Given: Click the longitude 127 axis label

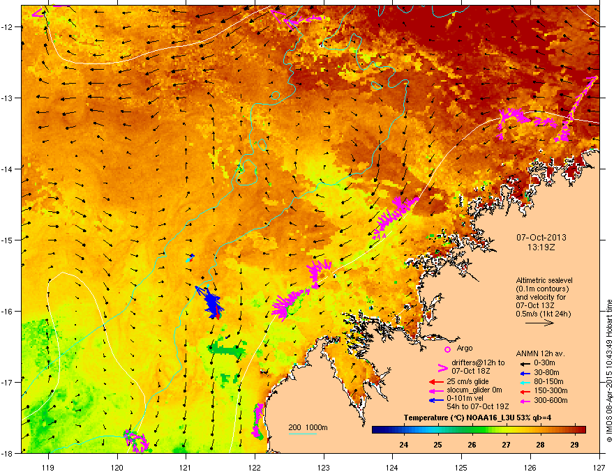Looking at the screenshot, I should coord(599,467).
